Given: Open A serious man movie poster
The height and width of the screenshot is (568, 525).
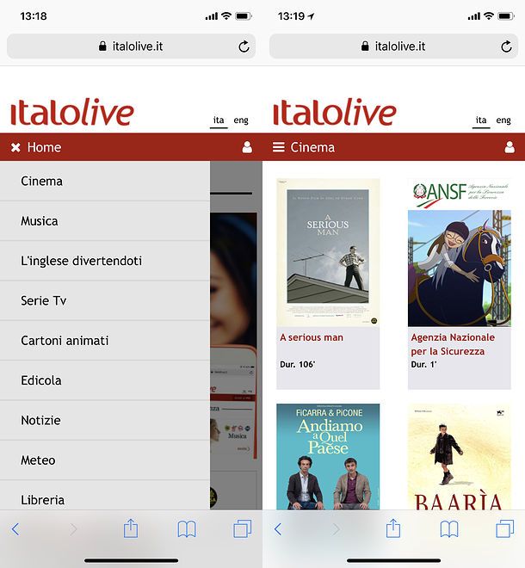Looking at the screenshot, I should click(328, 252).
